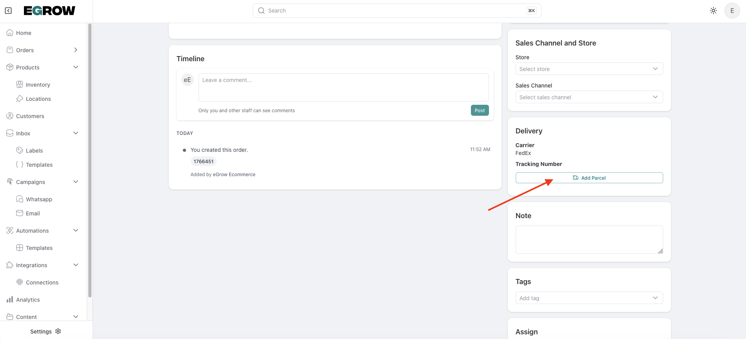Open Locations in the sidebar
The height and width of the screenshot is (339, 746).
point(38,99)
